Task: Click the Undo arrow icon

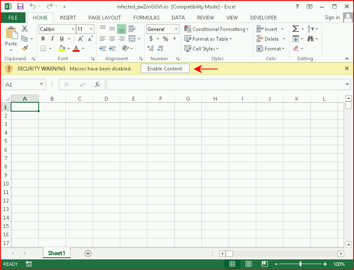Action: coord(33,6)
